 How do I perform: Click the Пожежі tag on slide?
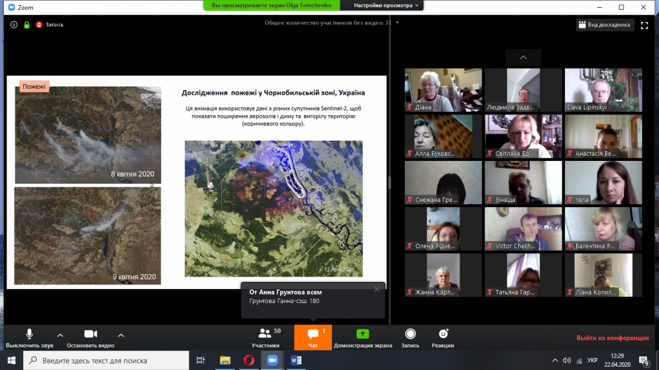coord(34,86)
